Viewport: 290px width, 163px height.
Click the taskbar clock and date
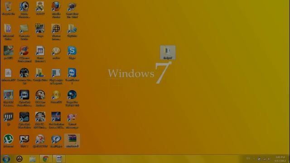(x=280, y=159)
